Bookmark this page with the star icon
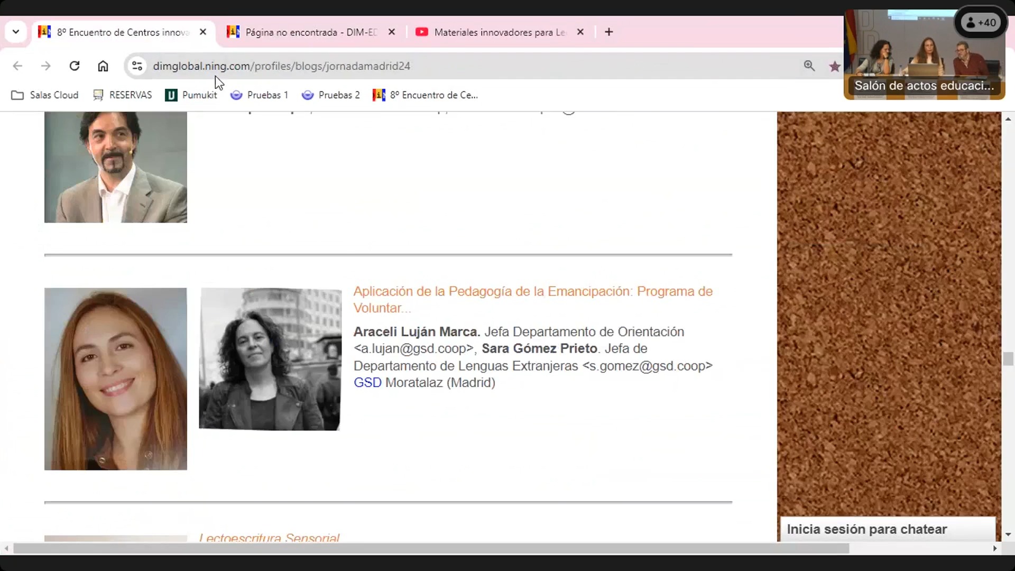Screen dimensions: 1015x571 pyautogui.click(x=835, y=66)
